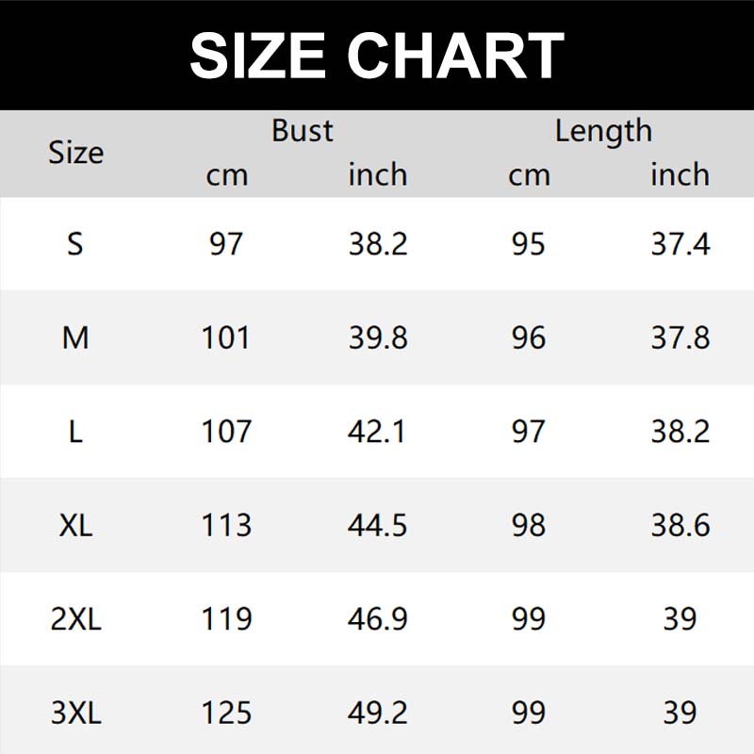Click the 49.2 inch bust value

[x=378, y=713]
